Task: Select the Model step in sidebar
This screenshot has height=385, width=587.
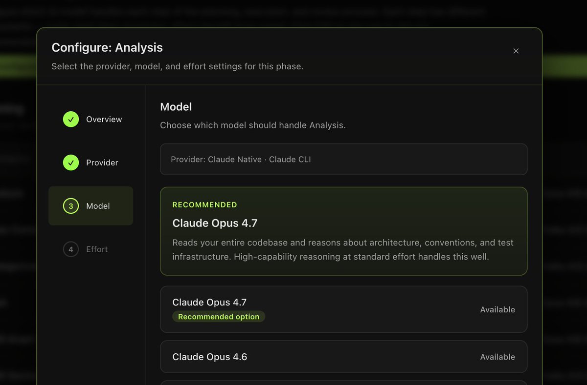Action: [91, 206]
